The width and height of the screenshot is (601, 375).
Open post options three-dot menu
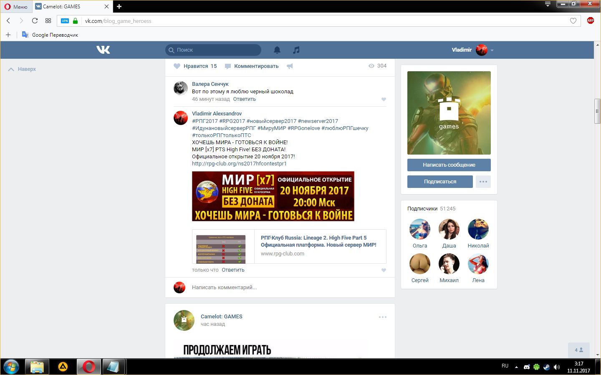click(x=383, y=317)
